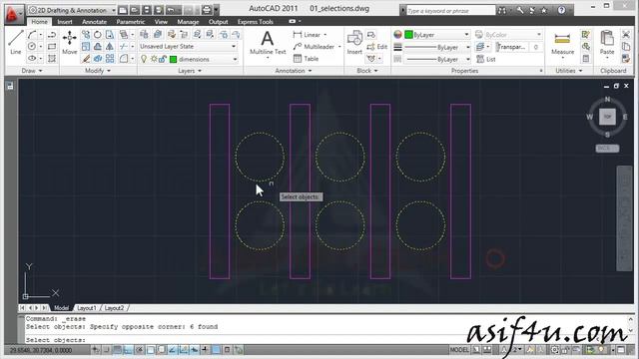Screen dimensions: 639x359
Task: Toggle Object Snap in status bar
Action: 151,350
